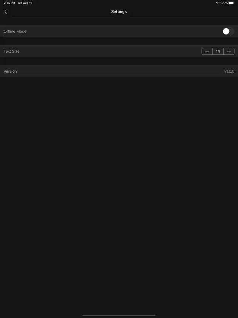
Task: Select the Settings page title
Action: tap(119, 11)
